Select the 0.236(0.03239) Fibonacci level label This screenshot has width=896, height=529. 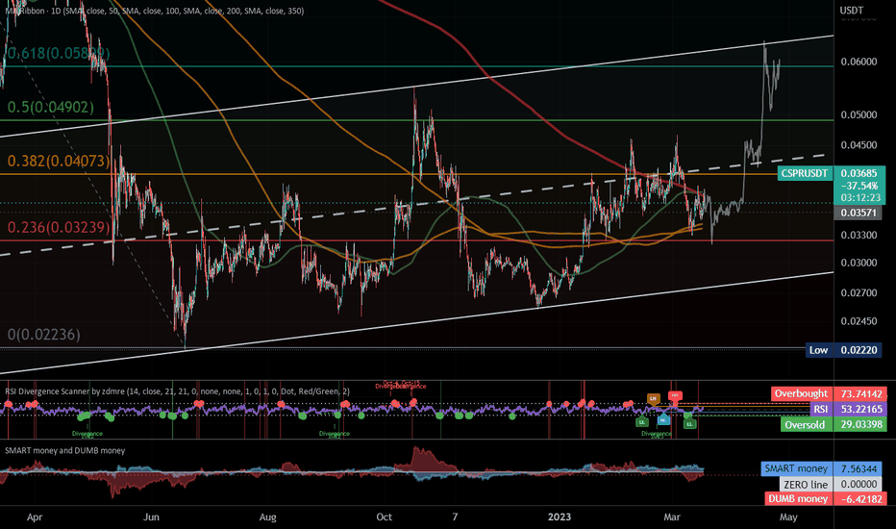(59, 228)
